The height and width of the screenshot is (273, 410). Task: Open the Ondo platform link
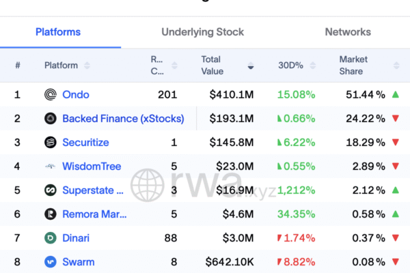coord(75,95)
